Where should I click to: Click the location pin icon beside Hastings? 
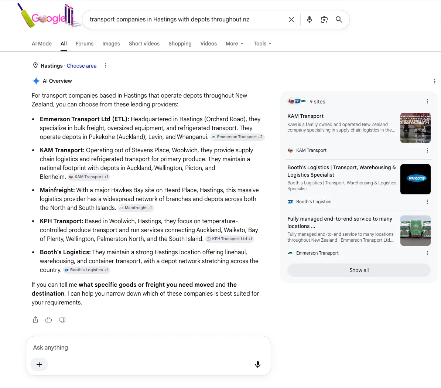(35, 65)
